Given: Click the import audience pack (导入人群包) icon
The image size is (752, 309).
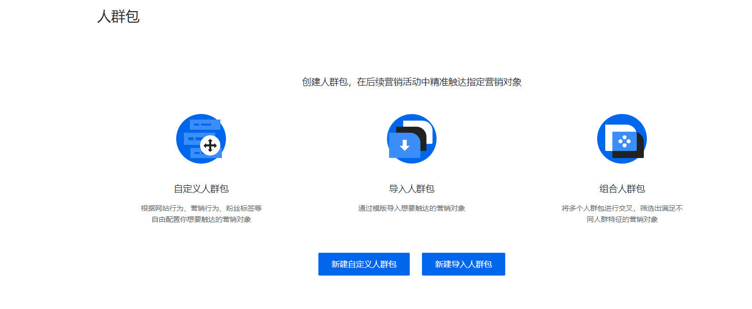Looking at the screenshot, I should 412,139.
